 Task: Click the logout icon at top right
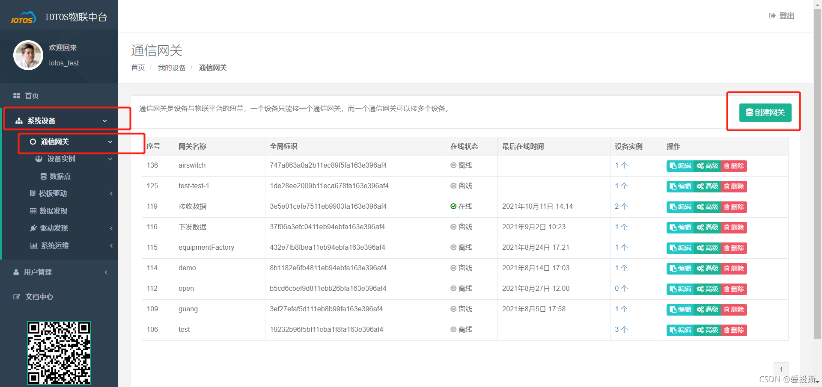point(772,16)
